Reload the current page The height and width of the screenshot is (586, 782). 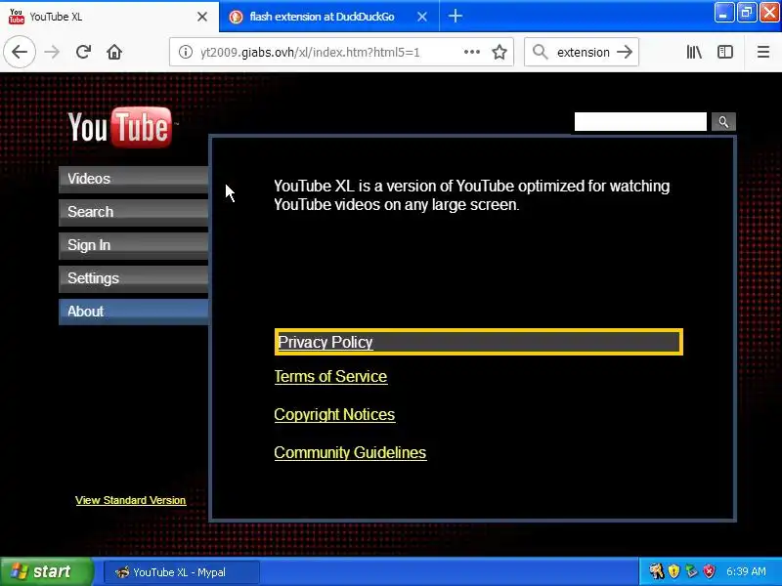(83, 52)
